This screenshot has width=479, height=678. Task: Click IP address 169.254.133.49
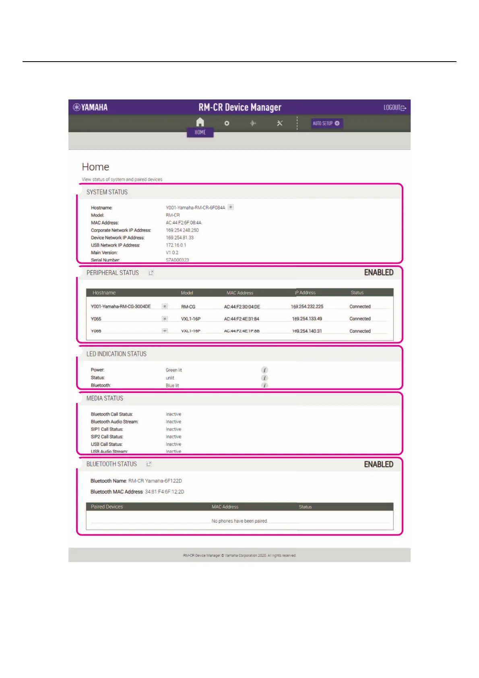tap(307, 318)
